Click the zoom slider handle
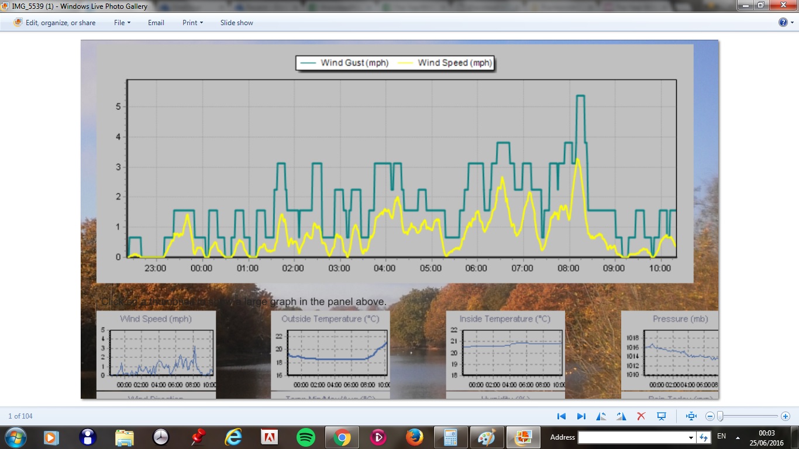The height and width of the screenshot is (449, 799). [720, 416]
